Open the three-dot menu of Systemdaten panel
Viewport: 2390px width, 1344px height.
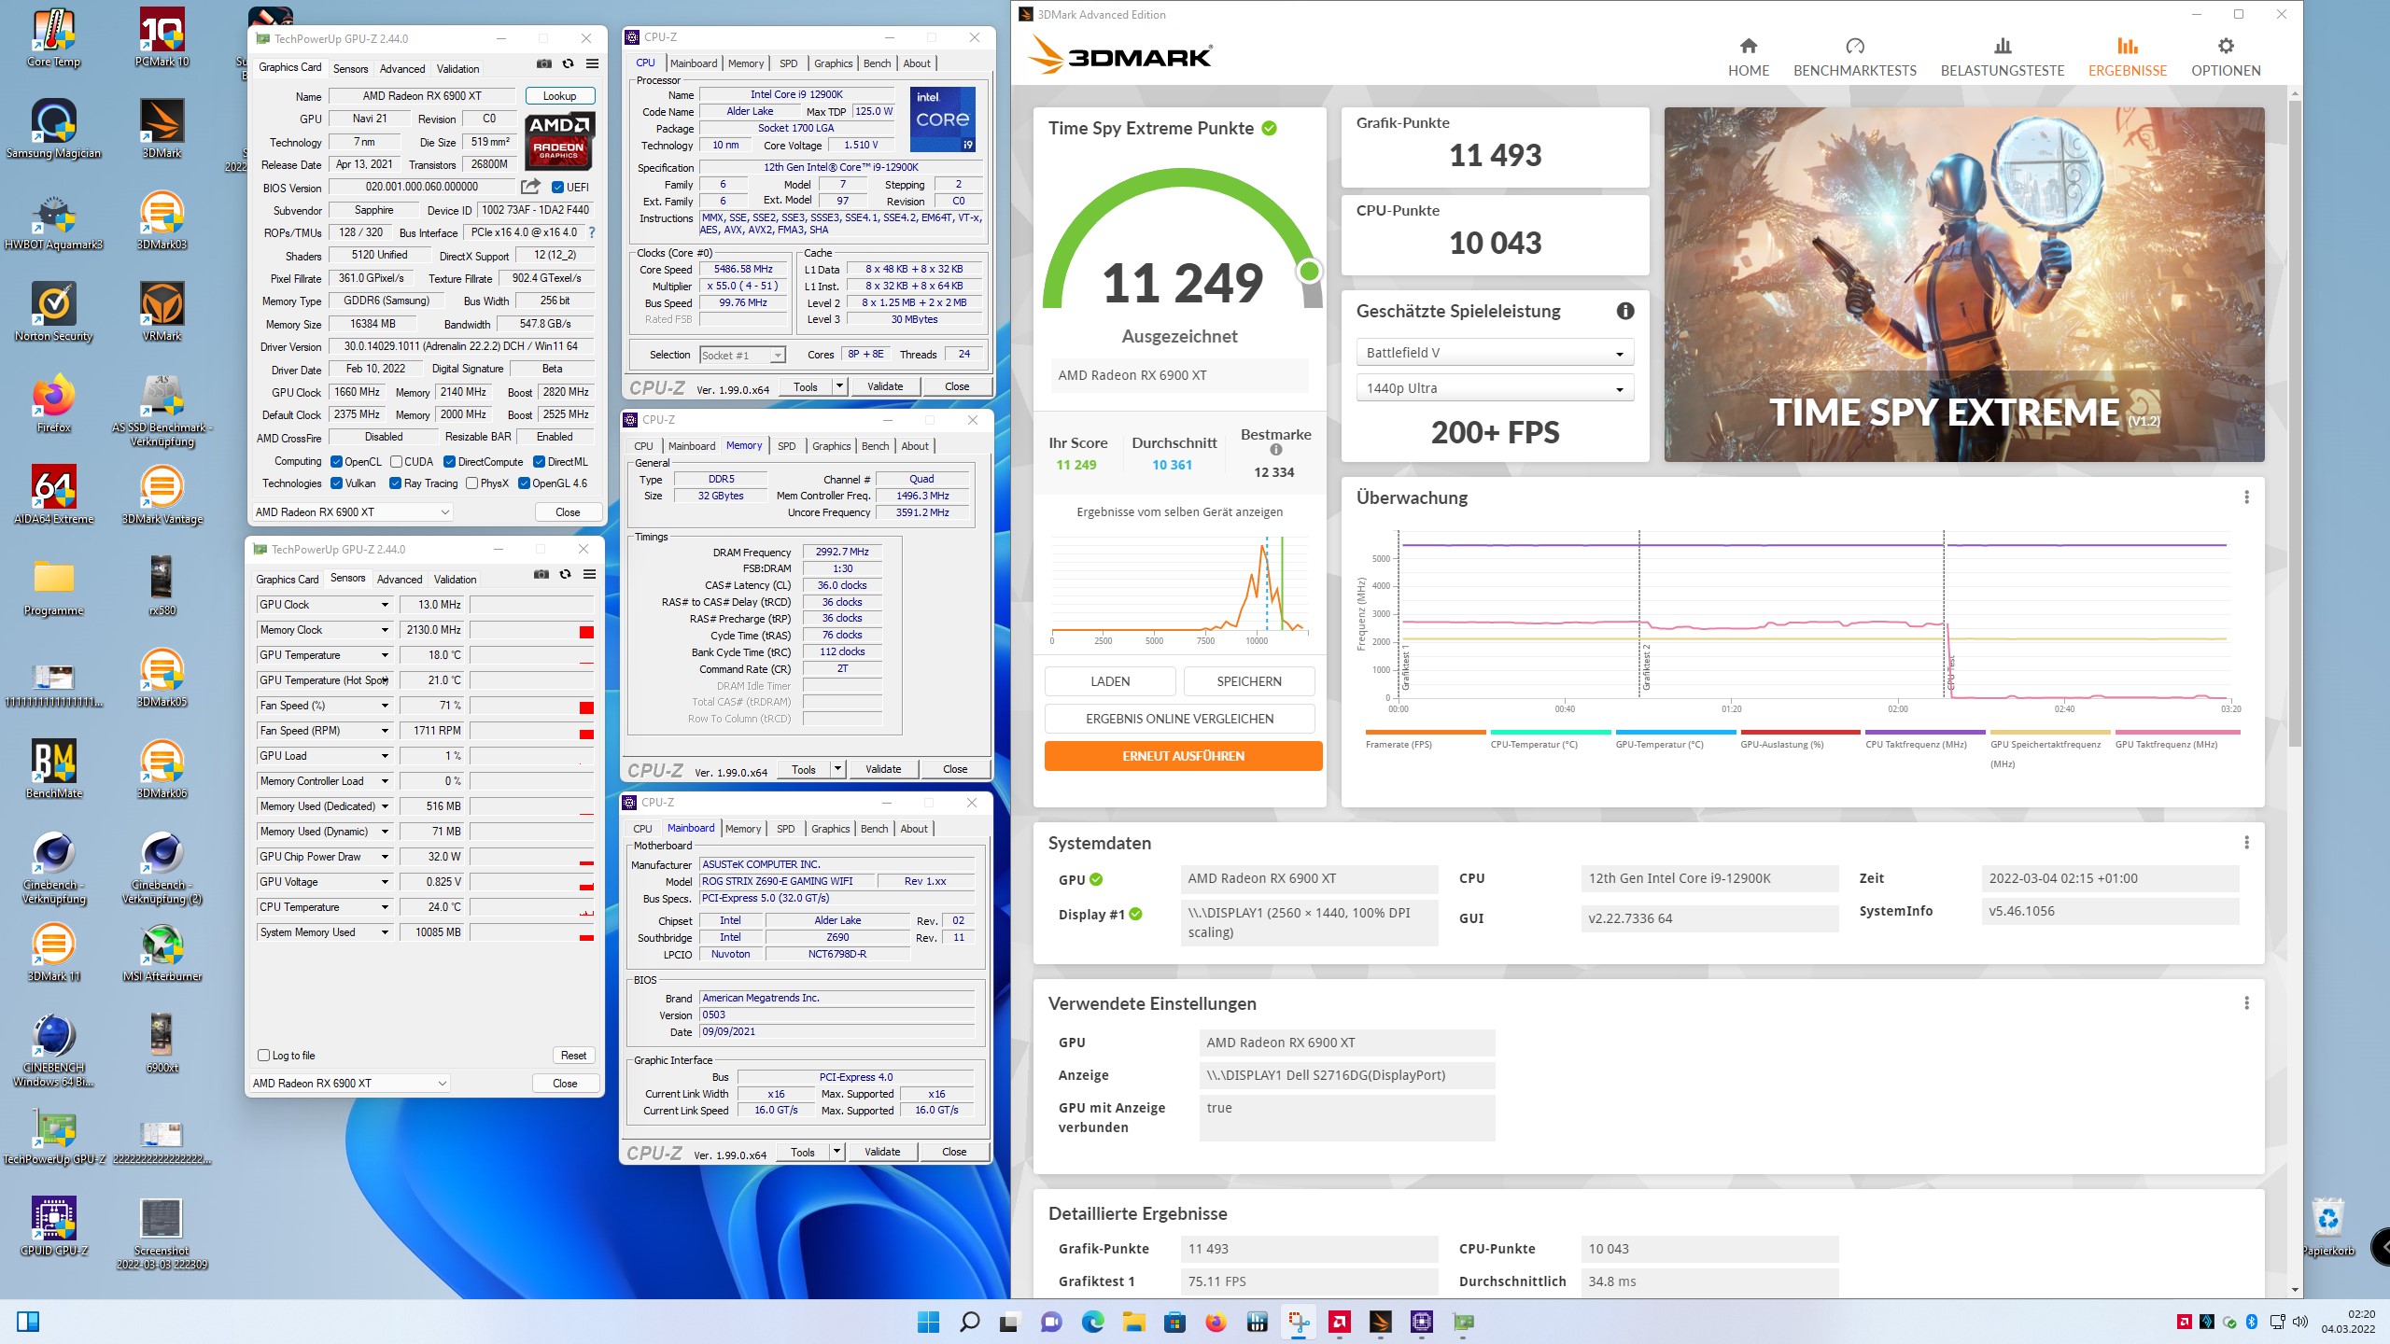(x=2246, y=843)
